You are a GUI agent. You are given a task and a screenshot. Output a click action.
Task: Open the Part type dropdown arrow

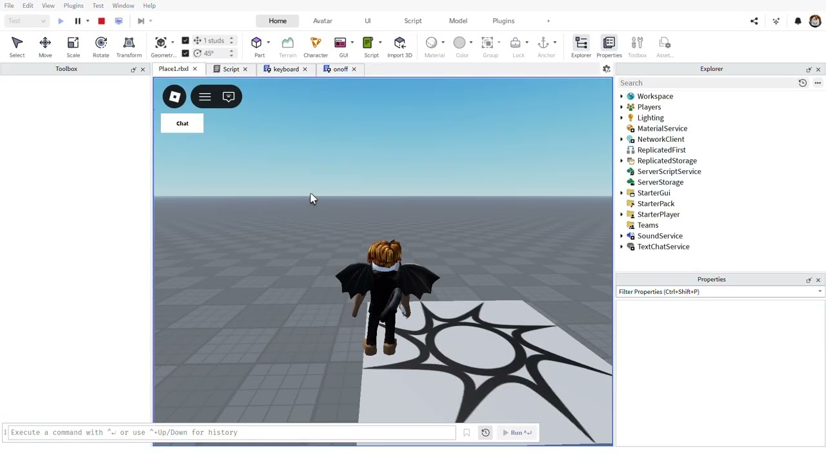pyautogui.click(x=268, y=43)
